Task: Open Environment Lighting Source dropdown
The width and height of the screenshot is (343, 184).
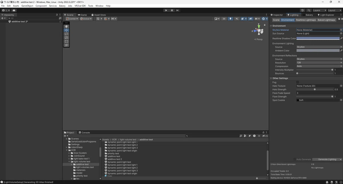Action: pyautogui.click(x=319, y=47)
